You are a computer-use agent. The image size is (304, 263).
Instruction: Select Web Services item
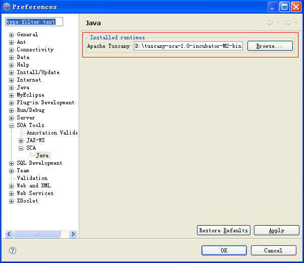point(35,193)
